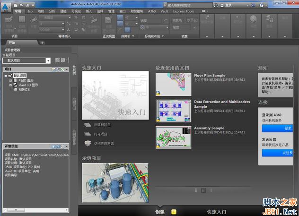Click the first icon beside project dropdown
Viewport: 299px width, 216px height.
click(57, 60)
